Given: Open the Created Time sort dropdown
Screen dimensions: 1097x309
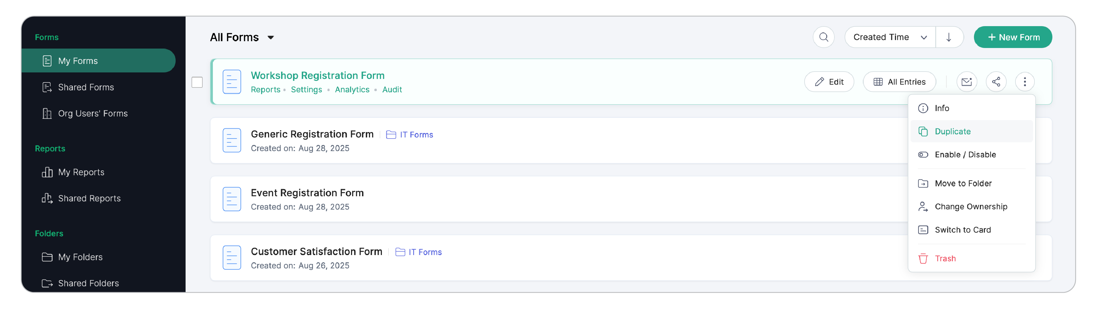Looking at the screenshot, I should tap(890, 37).
